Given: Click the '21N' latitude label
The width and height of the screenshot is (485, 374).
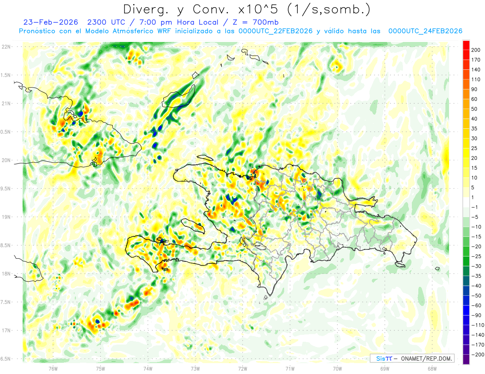Looking at the screenshot, I should [x=6, y=103].
